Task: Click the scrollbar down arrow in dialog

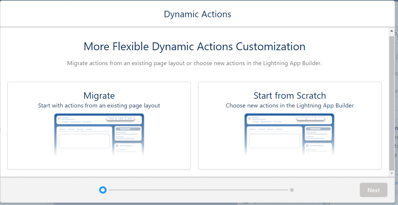Action: point(391,174)
